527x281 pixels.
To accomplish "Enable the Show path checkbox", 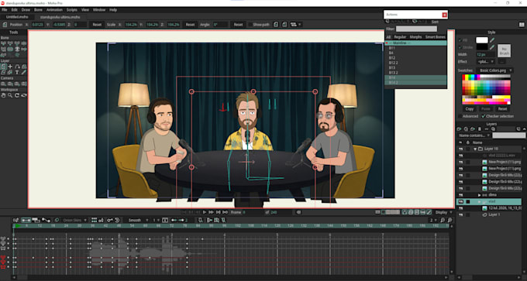I will [251, 25].
